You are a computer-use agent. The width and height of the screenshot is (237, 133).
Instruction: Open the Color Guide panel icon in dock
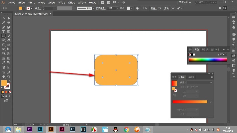234,51
